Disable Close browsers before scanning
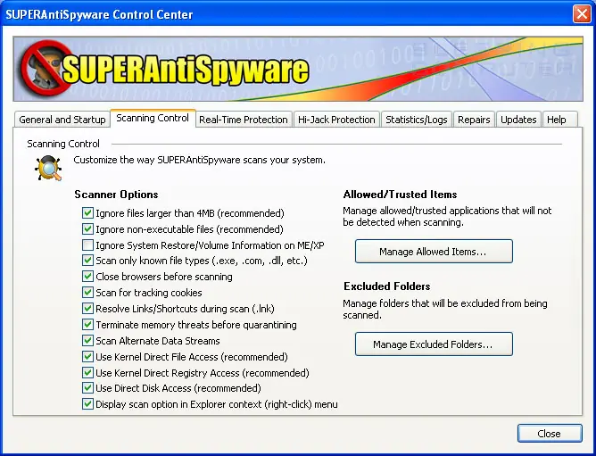Screen dimensions: 596x456 coord(87,277)
